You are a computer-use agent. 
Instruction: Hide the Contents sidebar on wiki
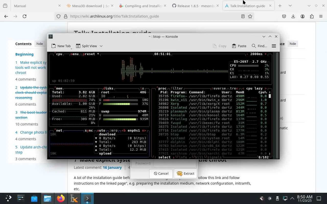40,44
